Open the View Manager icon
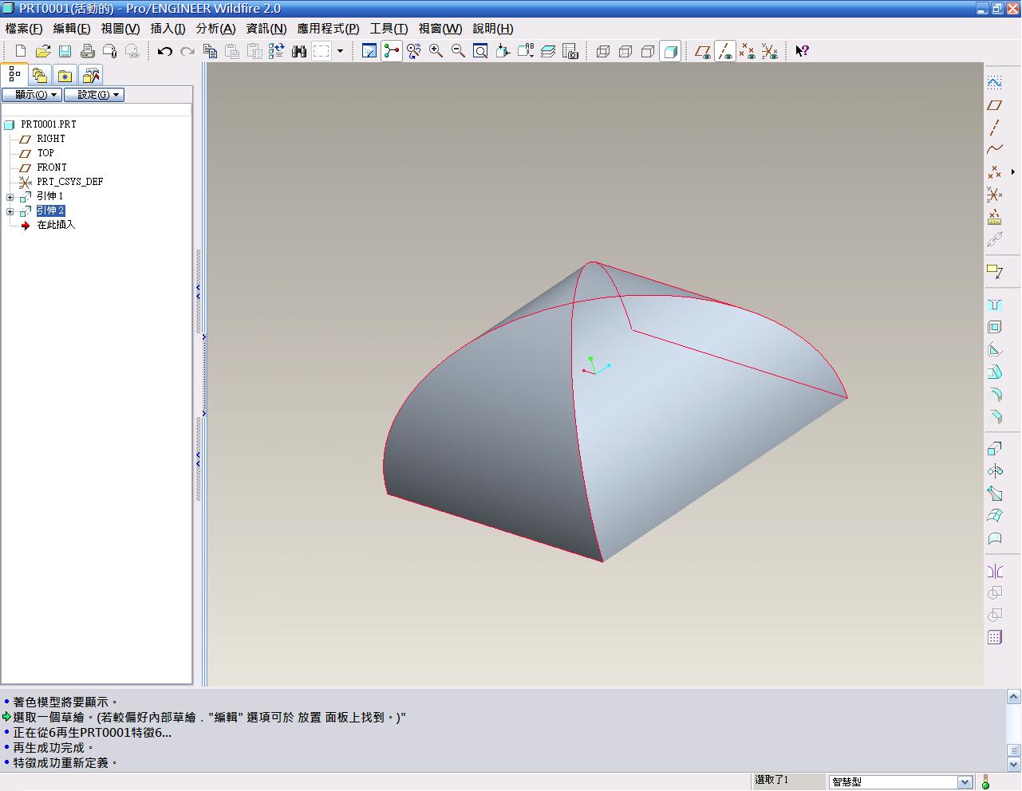 point(570,51)
